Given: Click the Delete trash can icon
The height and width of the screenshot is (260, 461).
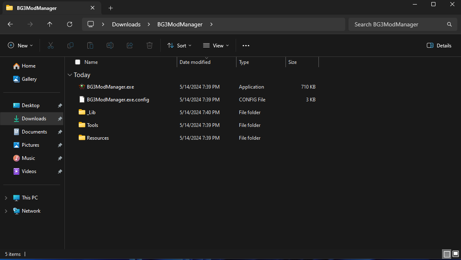Looking at the screenshot, I should click(150, 45).
